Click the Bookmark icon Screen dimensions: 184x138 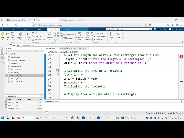(33, 40)
